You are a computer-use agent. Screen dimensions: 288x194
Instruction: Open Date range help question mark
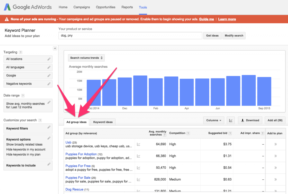coord(23,96)
